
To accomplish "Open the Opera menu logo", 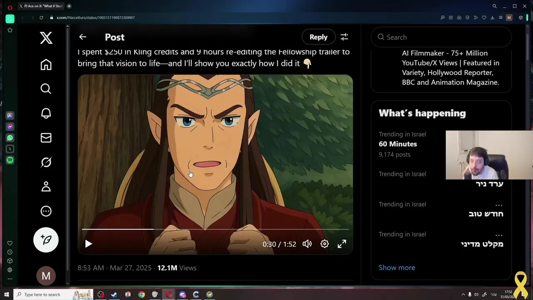I will point(10,7).
